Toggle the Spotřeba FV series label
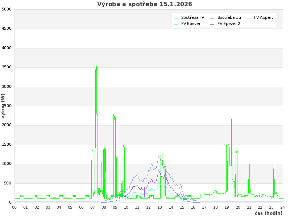290x217 pixels. (192, 18)
